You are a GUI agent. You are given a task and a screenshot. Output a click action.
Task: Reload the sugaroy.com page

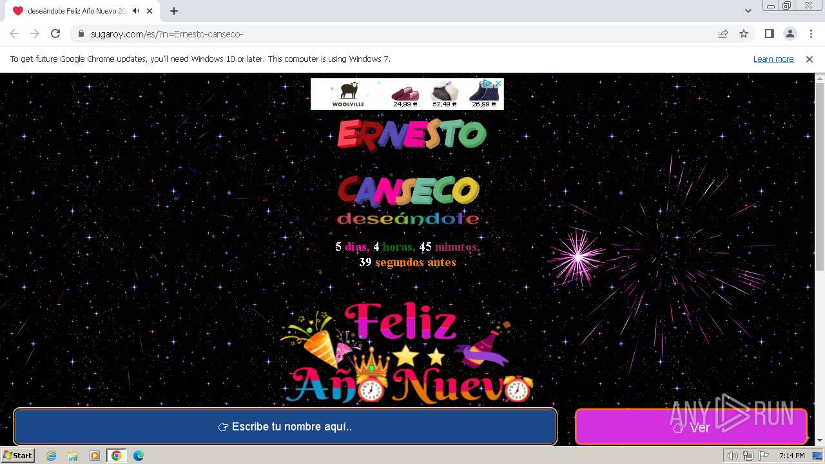55,34
